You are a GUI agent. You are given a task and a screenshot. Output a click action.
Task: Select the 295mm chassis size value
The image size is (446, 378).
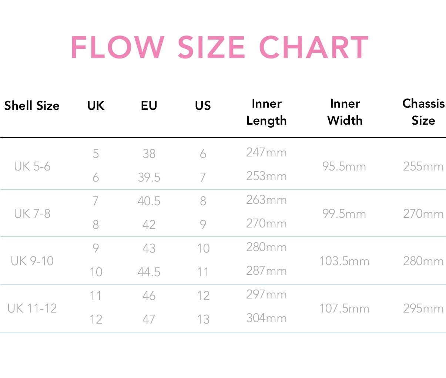coord(423,308)
